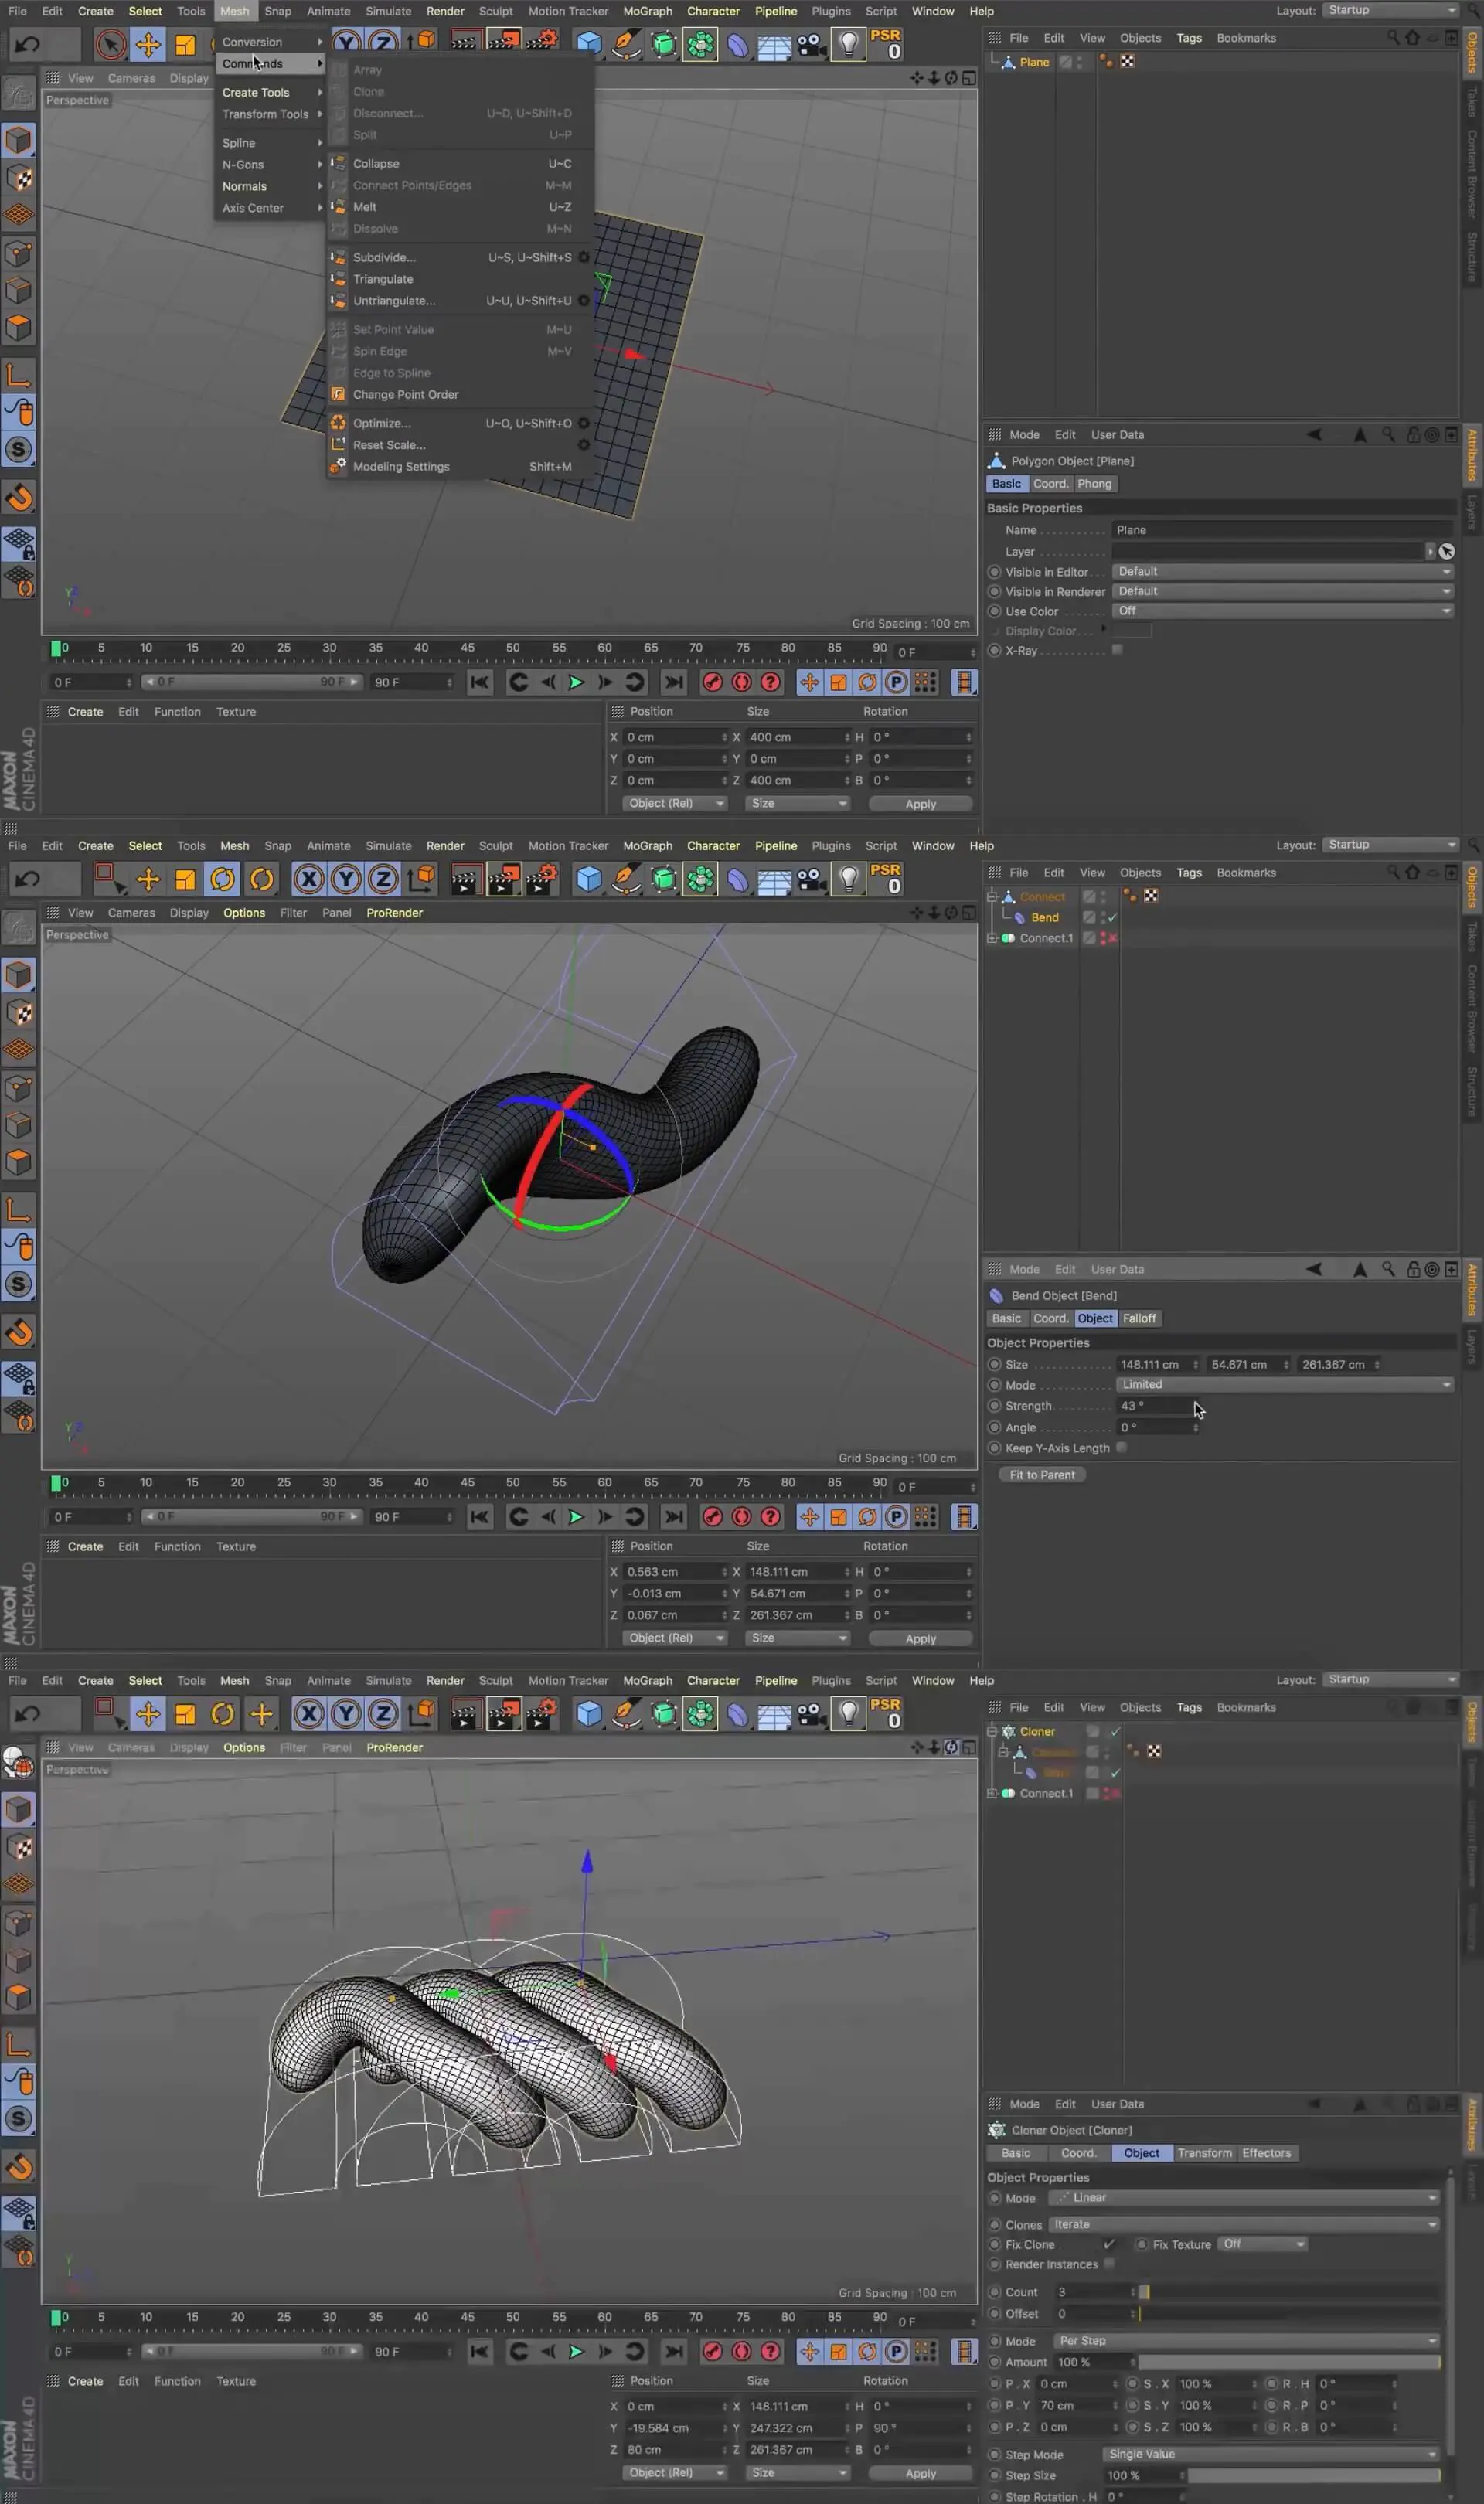Image resolution: width=1484 pixels, height=2504 pixels.
Task: Select Polygons mode in bottom window sidebar
Action: (19, 1996)
